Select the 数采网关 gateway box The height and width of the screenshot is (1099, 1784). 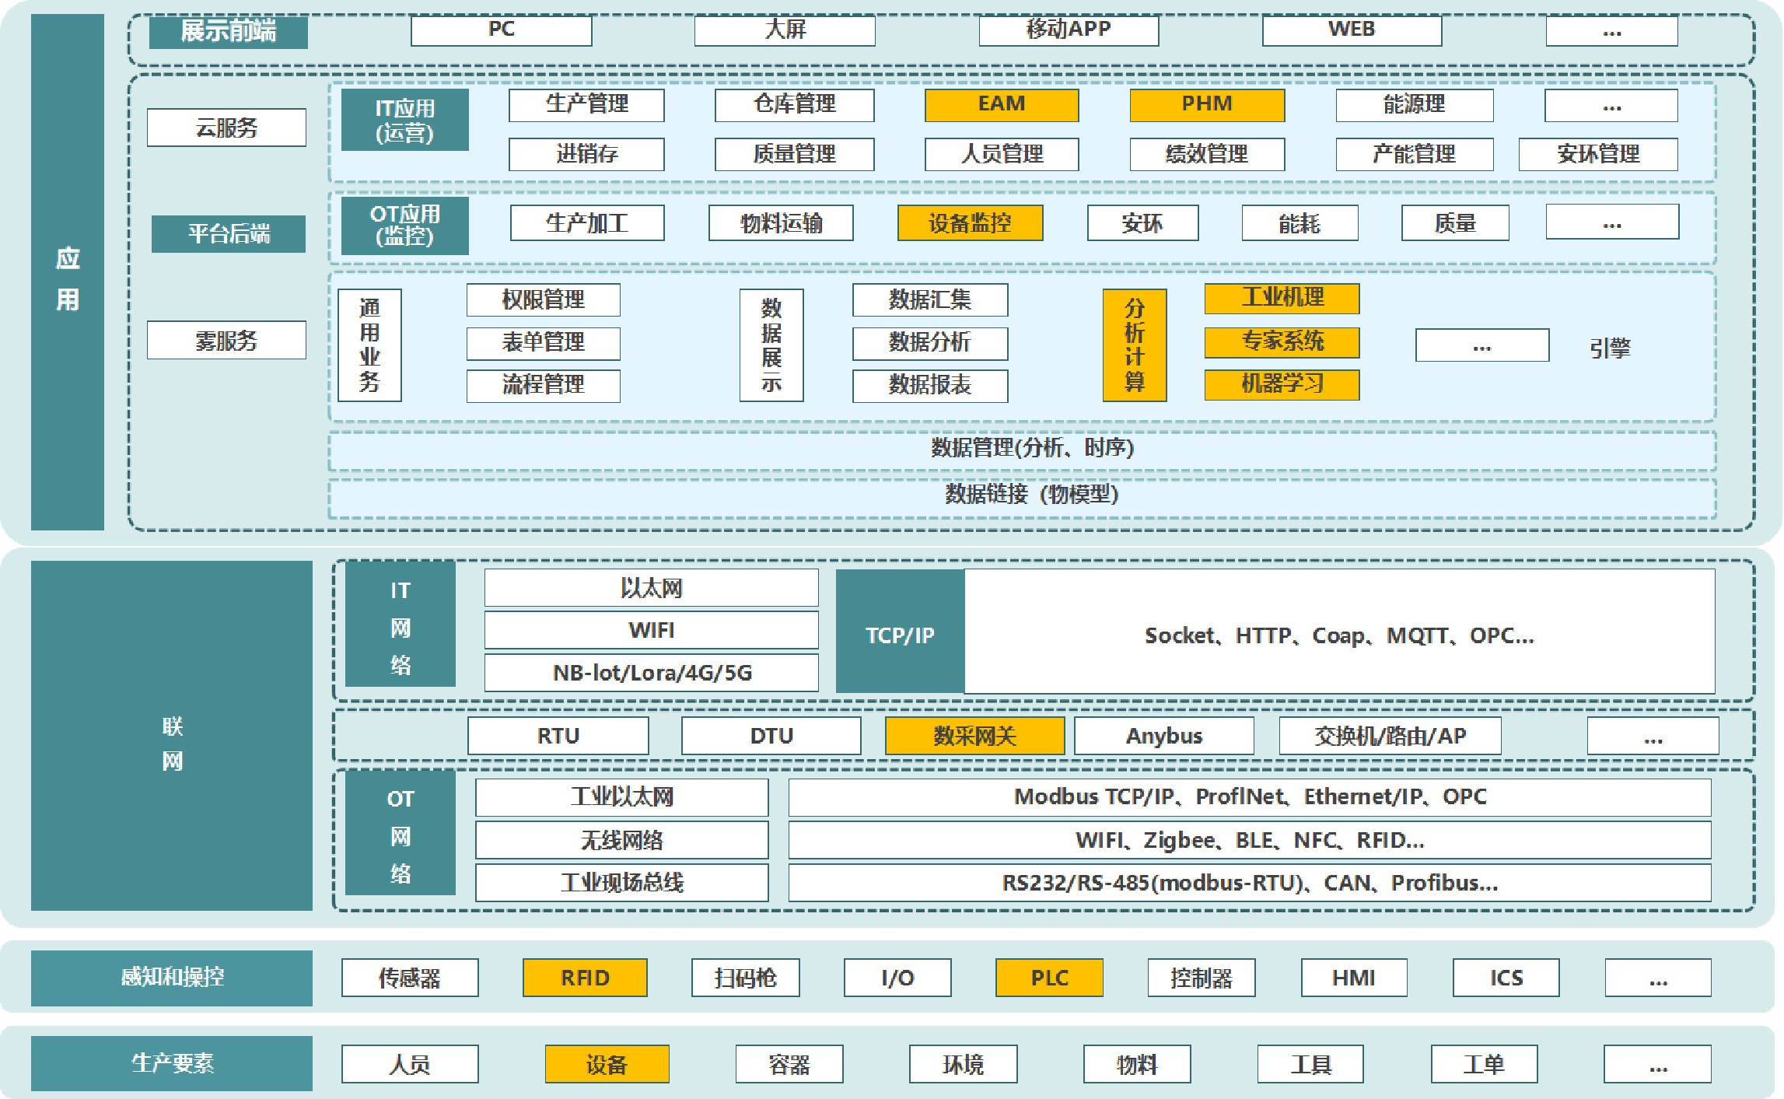click(974, 736)
